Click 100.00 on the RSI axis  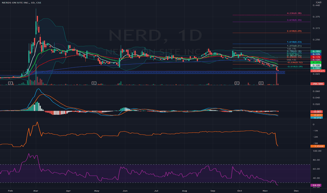(317, 151)
